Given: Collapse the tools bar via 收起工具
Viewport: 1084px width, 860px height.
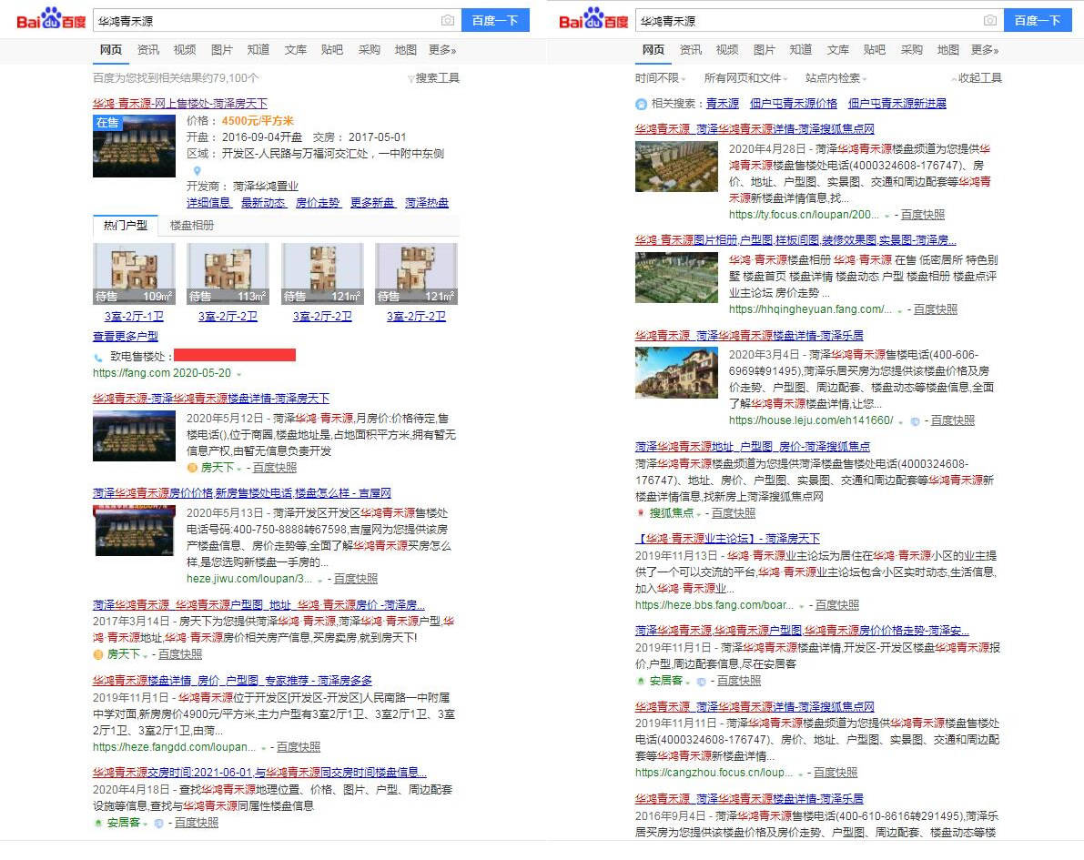Looking at the screenshot, I should tap(977, 78).
